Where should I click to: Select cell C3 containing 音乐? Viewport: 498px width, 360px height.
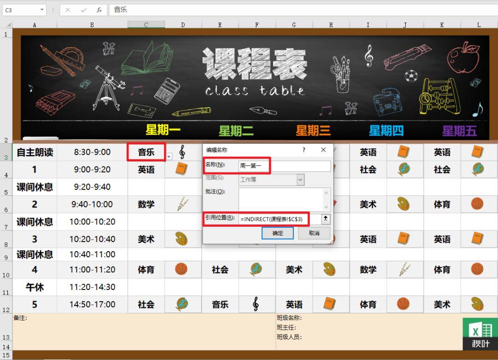tap(146, 153)
